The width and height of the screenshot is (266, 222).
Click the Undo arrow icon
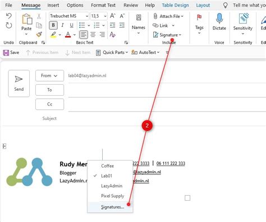click(9, 16)
